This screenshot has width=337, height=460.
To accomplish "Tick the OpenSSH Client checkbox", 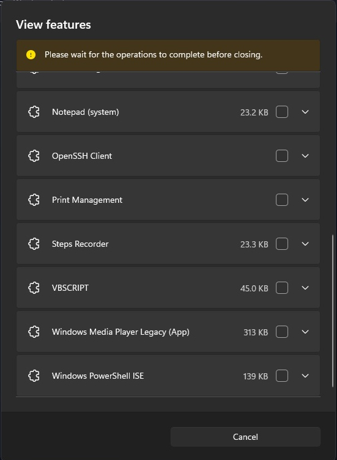I will 282,156.
